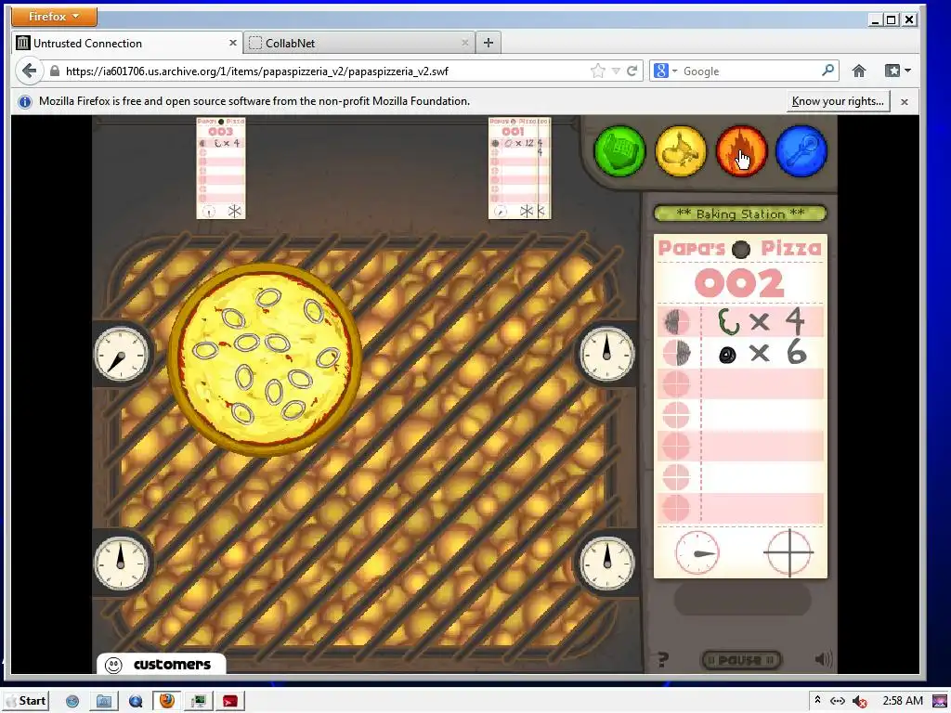Switch to yellow Topping Station button
Image resolution: width=951 pixels, height=713 pixels.
tap(681, 151)
